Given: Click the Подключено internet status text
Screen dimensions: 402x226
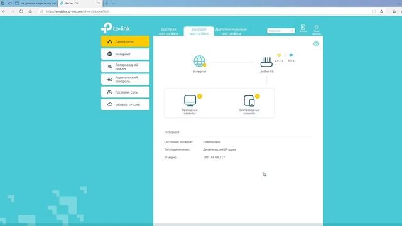Looking at the screenshot, I should [212, 142].
